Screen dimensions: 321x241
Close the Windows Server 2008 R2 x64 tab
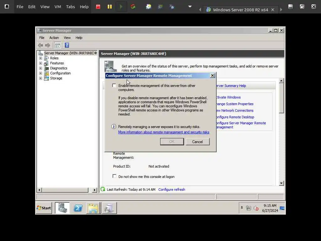(273, 10)
